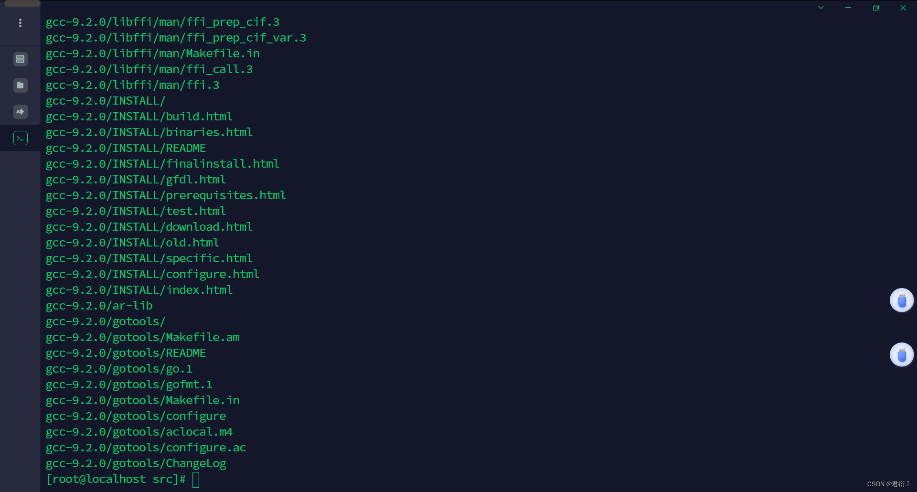The width and height of the screenshot is (917, 492).
Task: Click the gcc-9.2.0/INSTALL/README output line
Action: click(126, 149)
